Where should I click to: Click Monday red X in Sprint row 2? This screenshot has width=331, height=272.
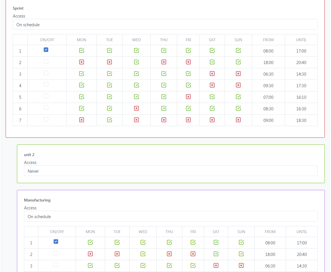point(82,62)
